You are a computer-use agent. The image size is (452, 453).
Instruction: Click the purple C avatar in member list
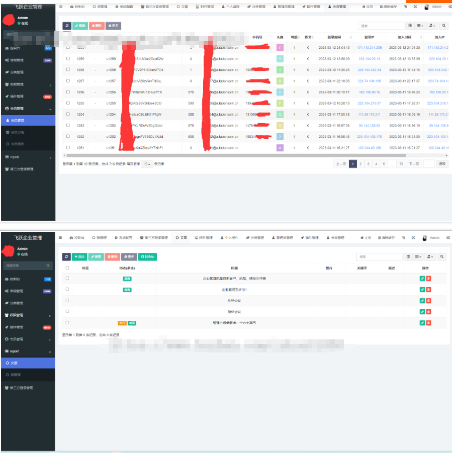coord(280,47)
